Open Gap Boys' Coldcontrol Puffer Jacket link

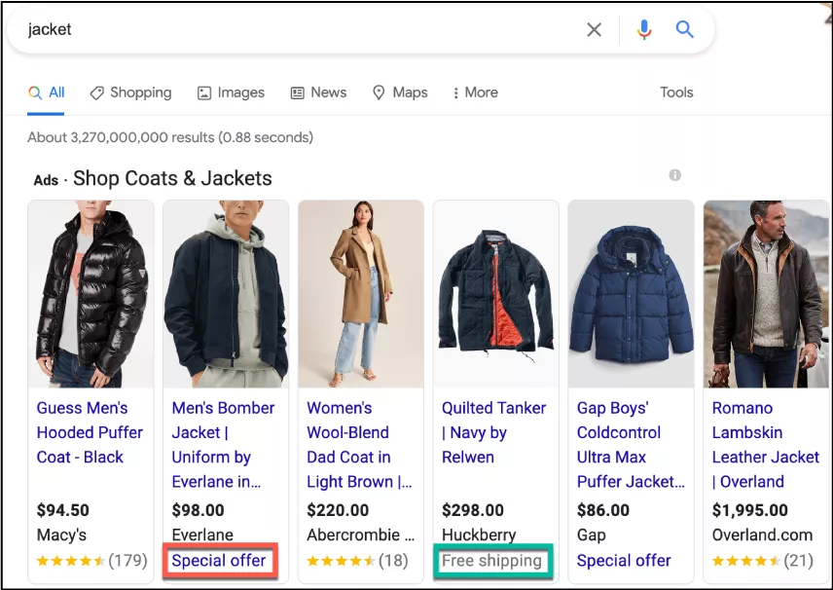pyautogui.click(x=631, y=444)
